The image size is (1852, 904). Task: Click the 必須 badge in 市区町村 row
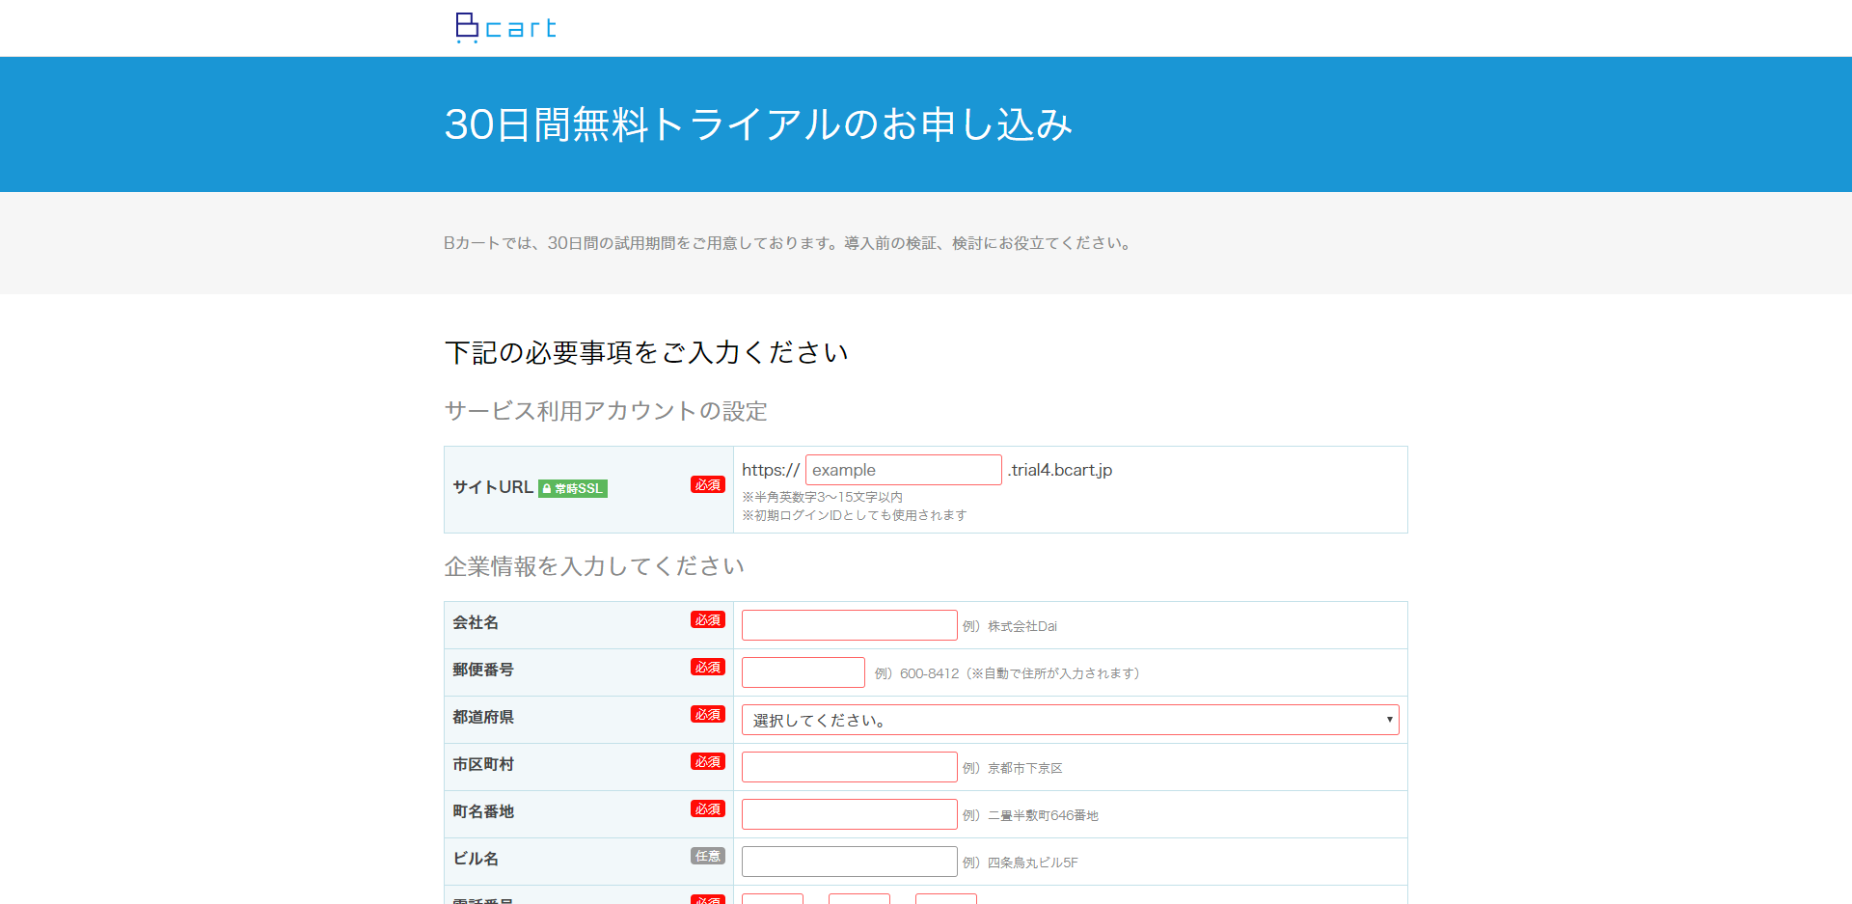point(707,761)
